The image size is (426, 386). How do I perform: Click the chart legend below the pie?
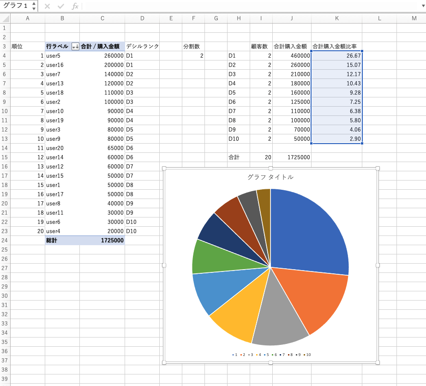[271, 355]
